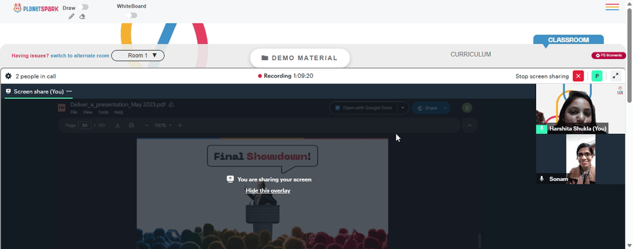Switch to the Curriculum tab
Image resolution: width=633 pixels, height=249 pixels.
tap(471, 54)
